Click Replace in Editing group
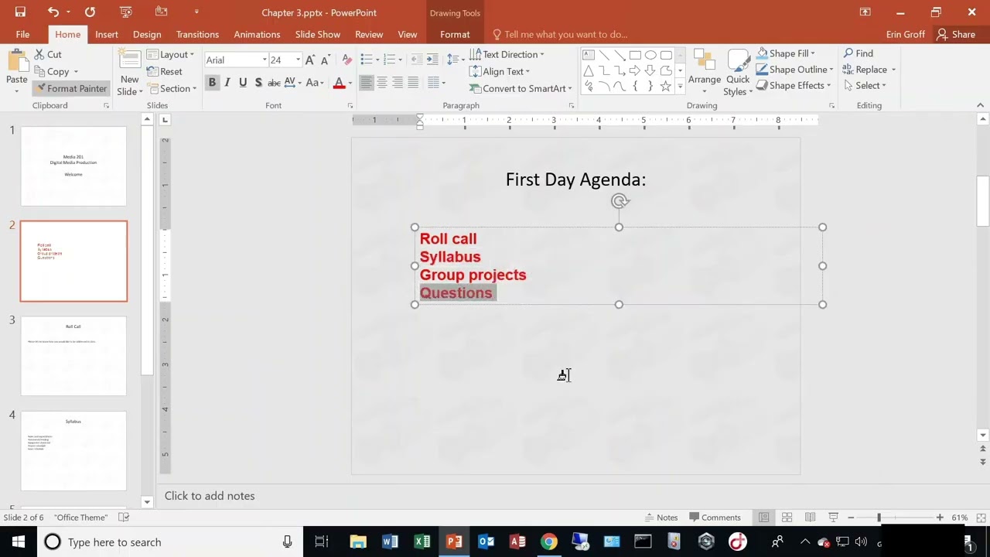Viewport: 990px width, 557px height. (869, 70)
